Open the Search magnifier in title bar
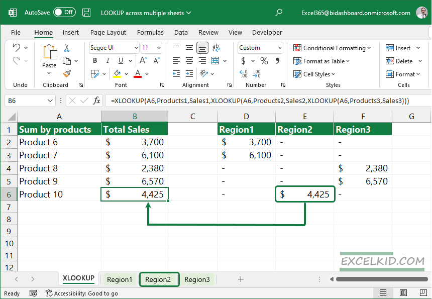Image resolution: width=432 pixels, height=299 pixels. pyautogui.click(x=279, y=13)
